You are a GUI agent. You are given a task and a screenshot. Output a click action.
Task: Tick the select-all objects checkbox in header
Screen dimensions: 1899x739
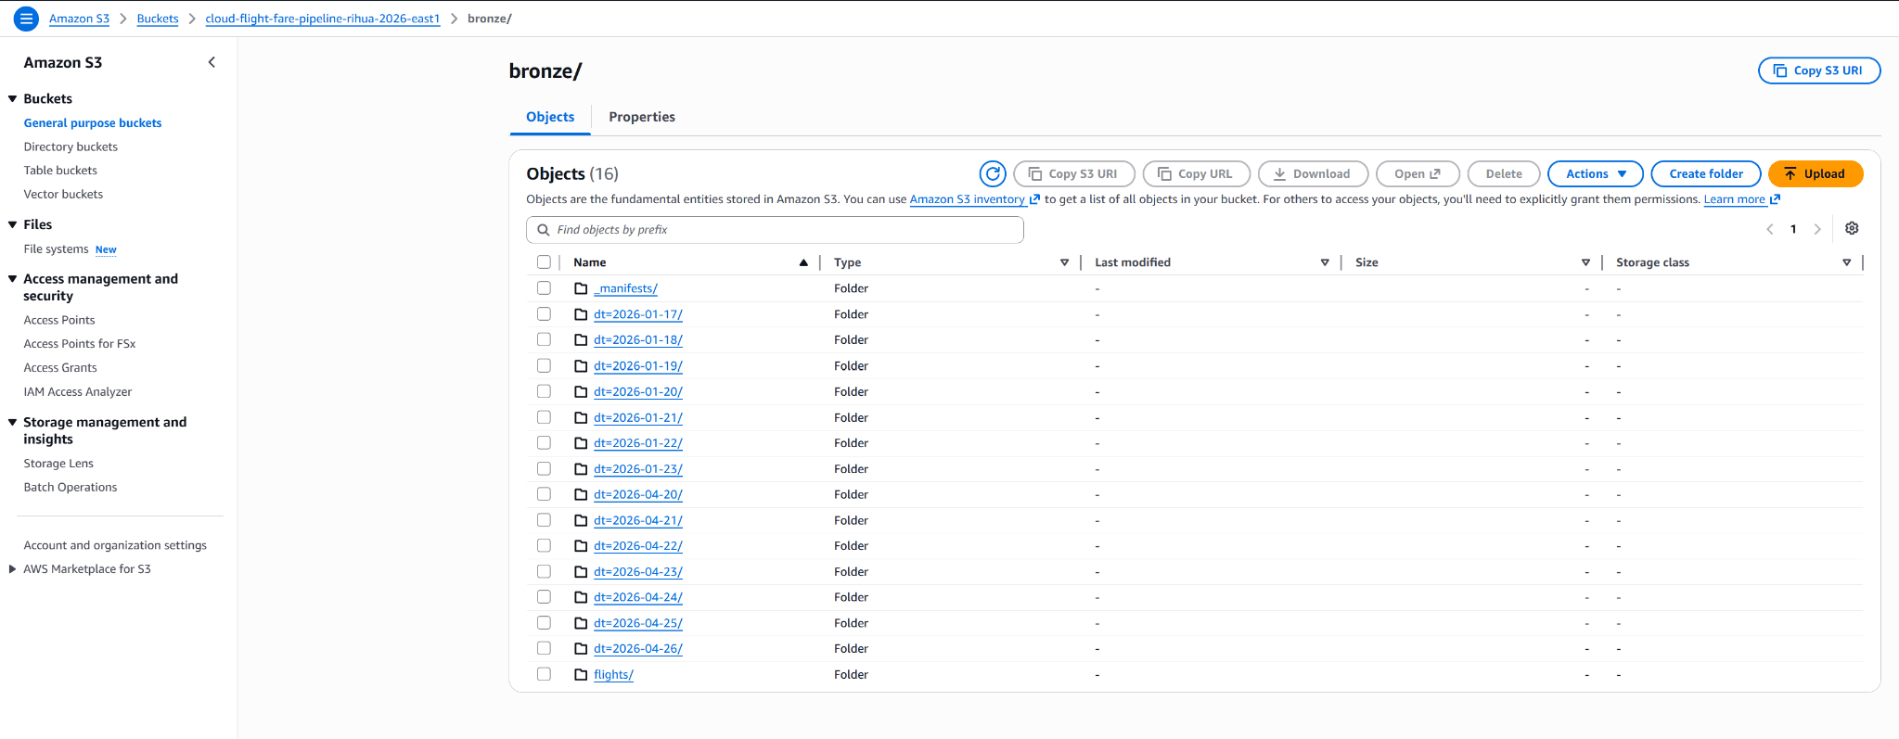tap(544, 262)
